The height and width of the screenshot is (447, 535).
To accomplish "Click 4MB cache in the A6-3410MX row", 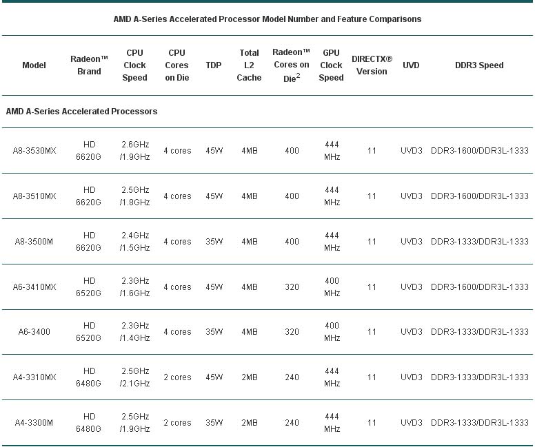I will pyautogui.click(x=250, y=287).
